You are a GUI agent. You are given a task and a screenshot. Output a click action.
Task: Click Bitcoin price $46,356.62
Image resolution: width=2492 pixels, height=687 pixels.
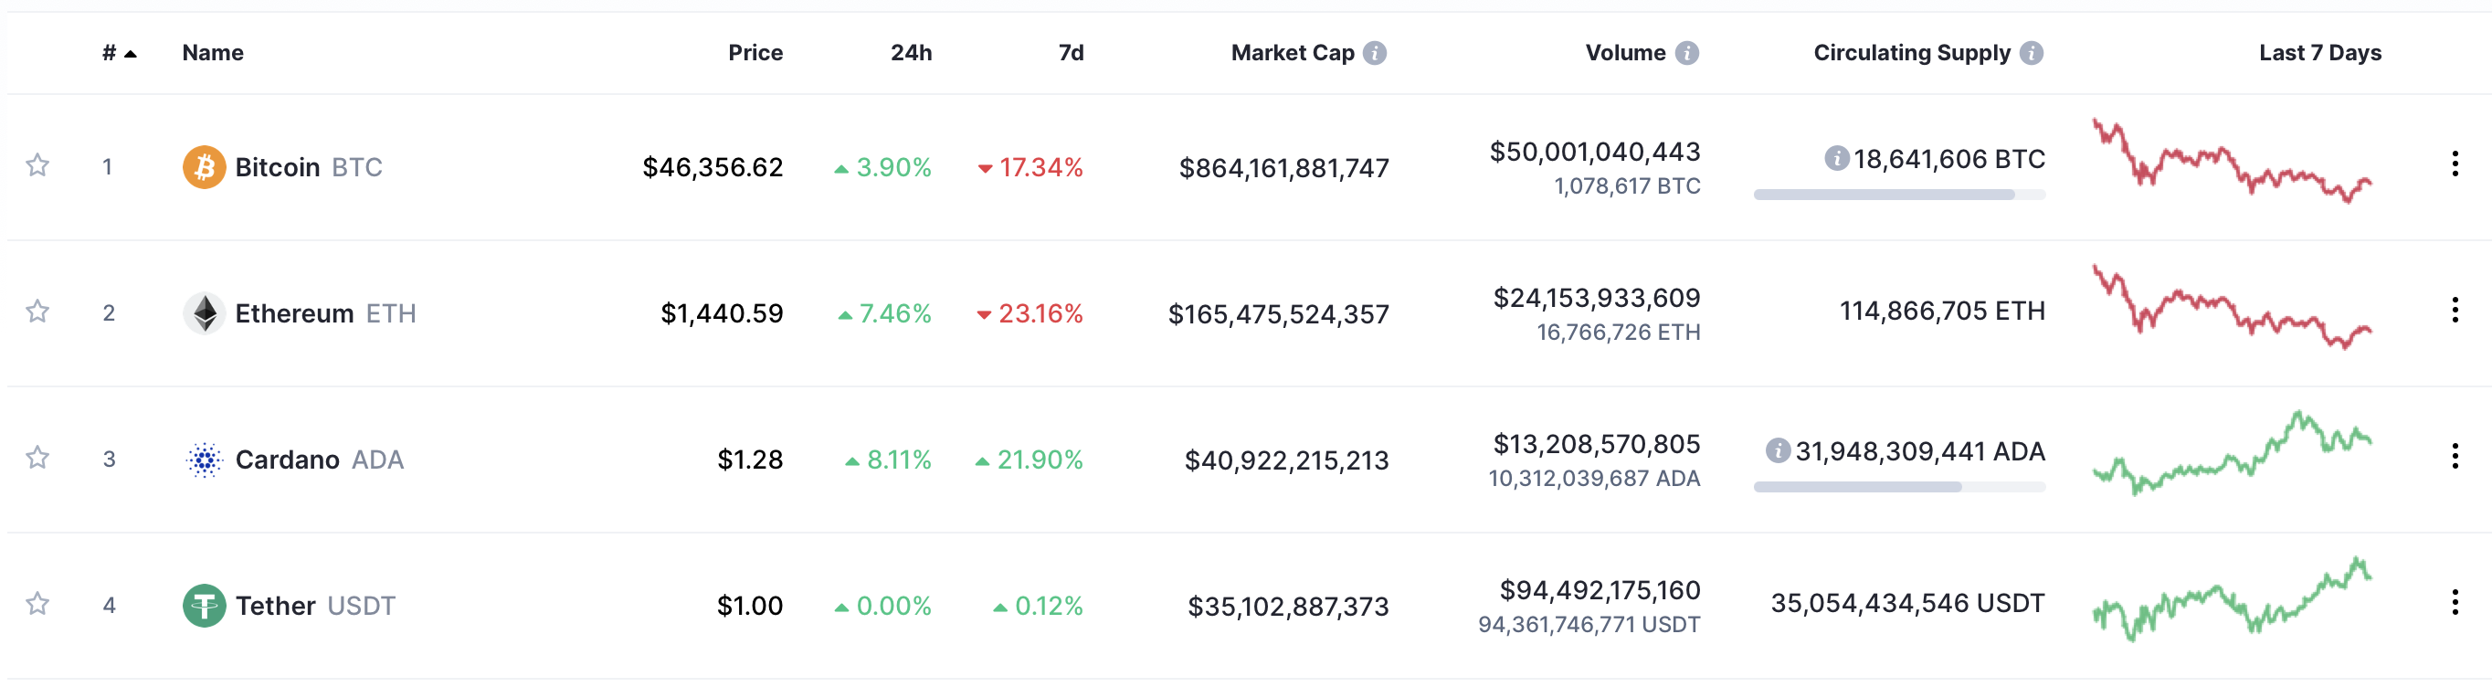713,167
